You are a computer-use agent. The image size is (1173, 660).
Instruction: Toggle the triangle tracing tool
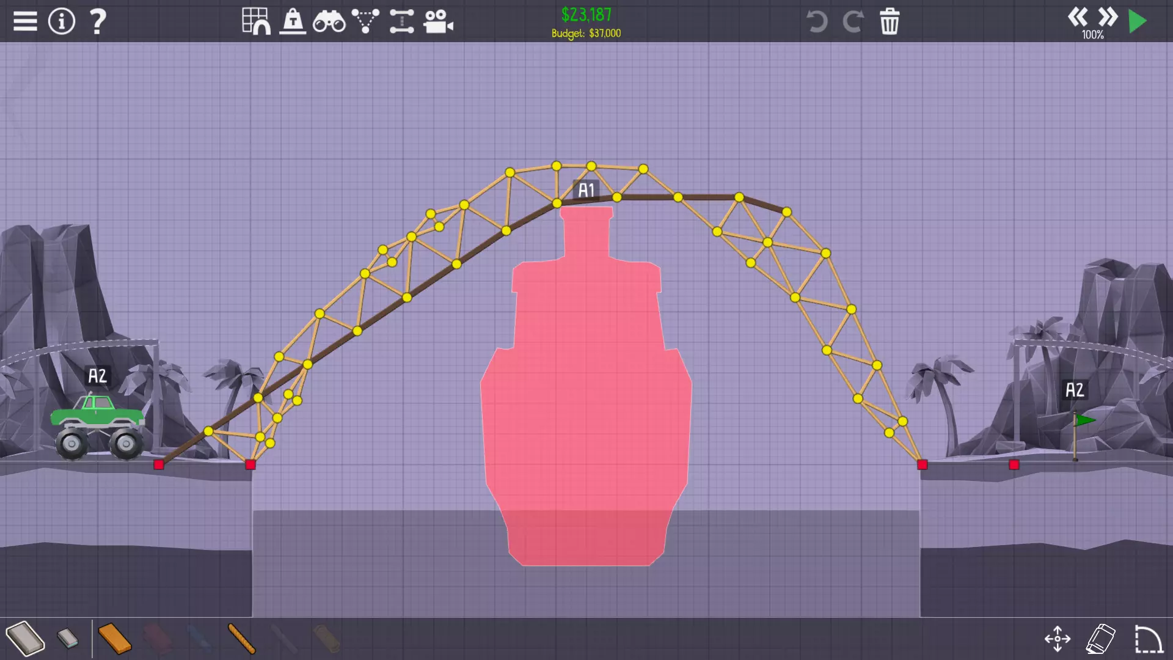coord(365,21)
